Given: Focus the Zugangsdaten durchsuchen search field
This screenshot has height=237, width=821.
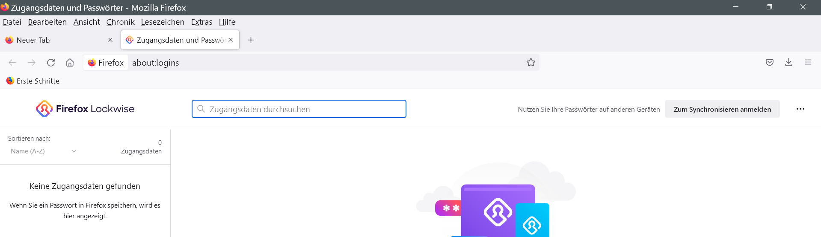Looking at the screenshot, I should (299, 109).
